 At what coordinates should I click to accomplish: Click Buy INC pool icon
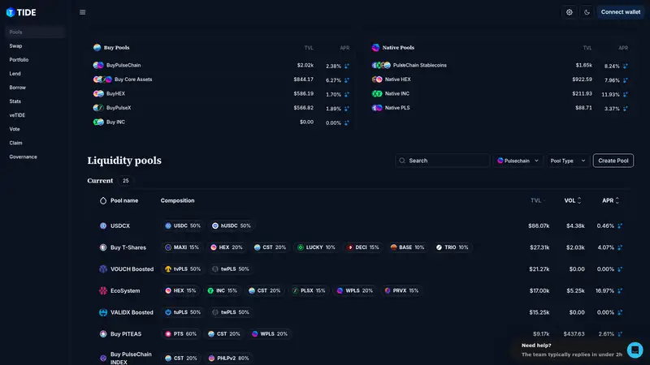point(98,122)
